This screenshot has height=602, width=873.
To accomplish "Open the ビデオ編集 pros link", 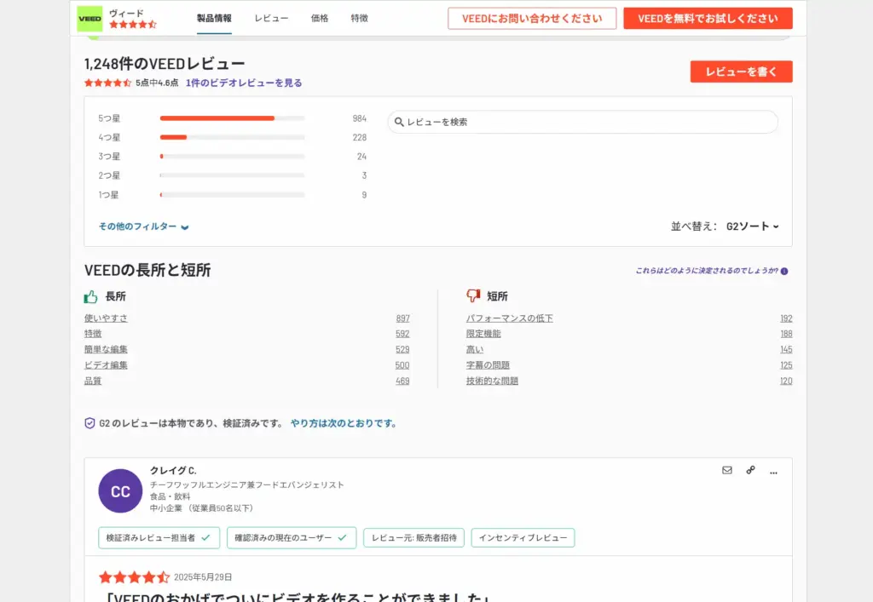I will (x=106, y=365).
